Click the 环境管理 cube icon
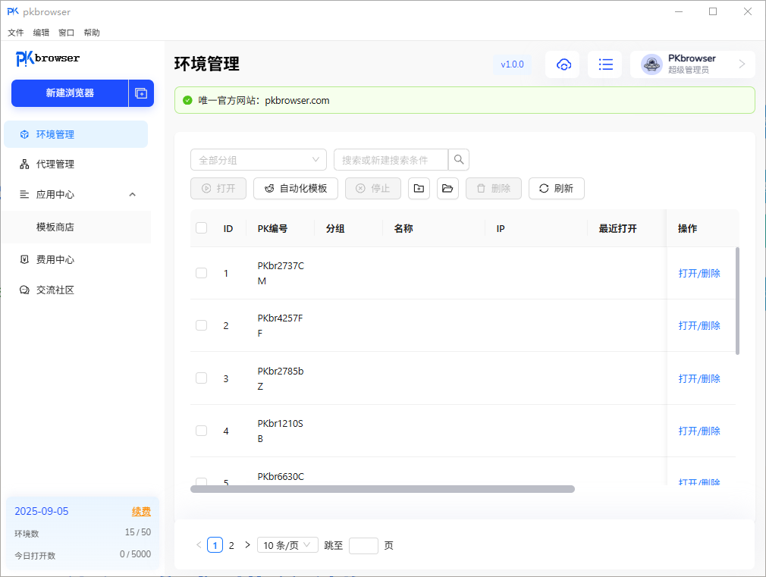Image resolution: width=766 pixels, height=577 pixels. [x=24, y=134]
